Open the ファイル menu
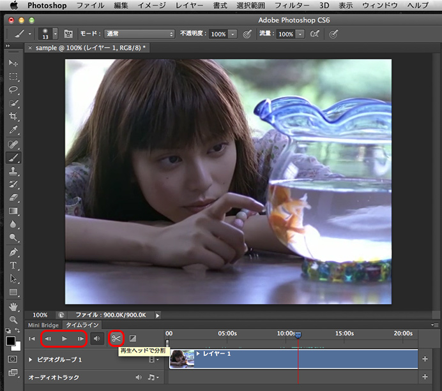This screenshot has width=442, height=391. pyautogui.click(x=90, y=5)
